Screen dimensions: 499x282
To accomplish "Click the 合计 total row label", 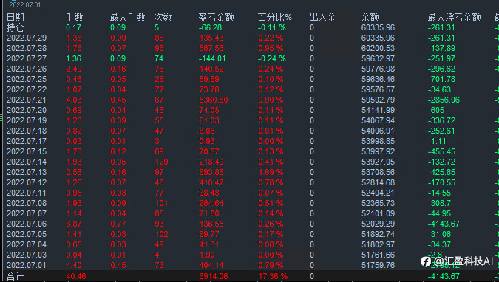I will (15, 276).
